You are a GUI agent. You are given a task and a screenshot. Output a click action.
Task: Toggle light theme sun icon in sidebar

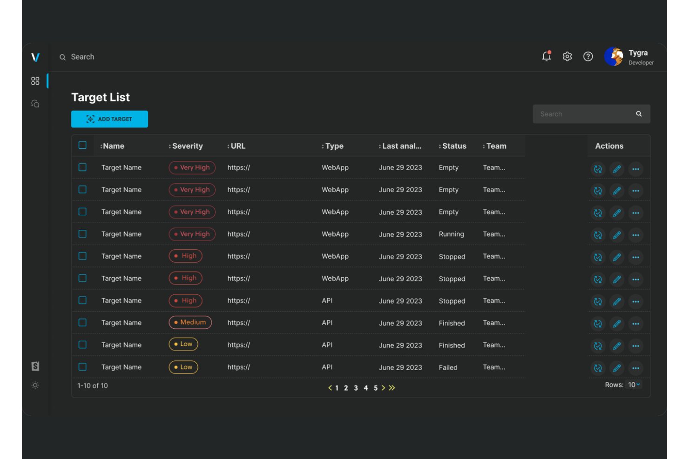click(x=35, y=385)
